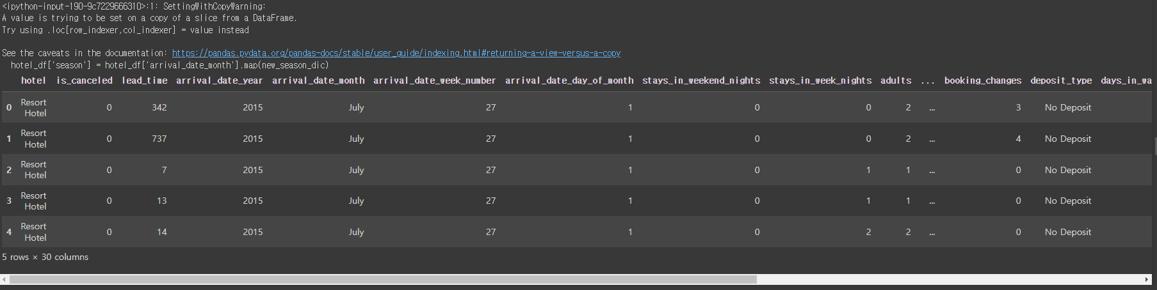Screen dimensions: 1157x290
Task: Click row index 3 label
Action: click(9, 201)
